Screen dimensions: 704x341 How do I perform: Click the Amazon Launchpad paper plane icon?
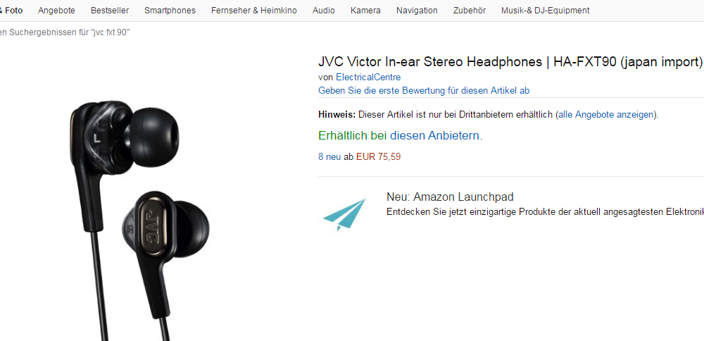coord(344,215)
